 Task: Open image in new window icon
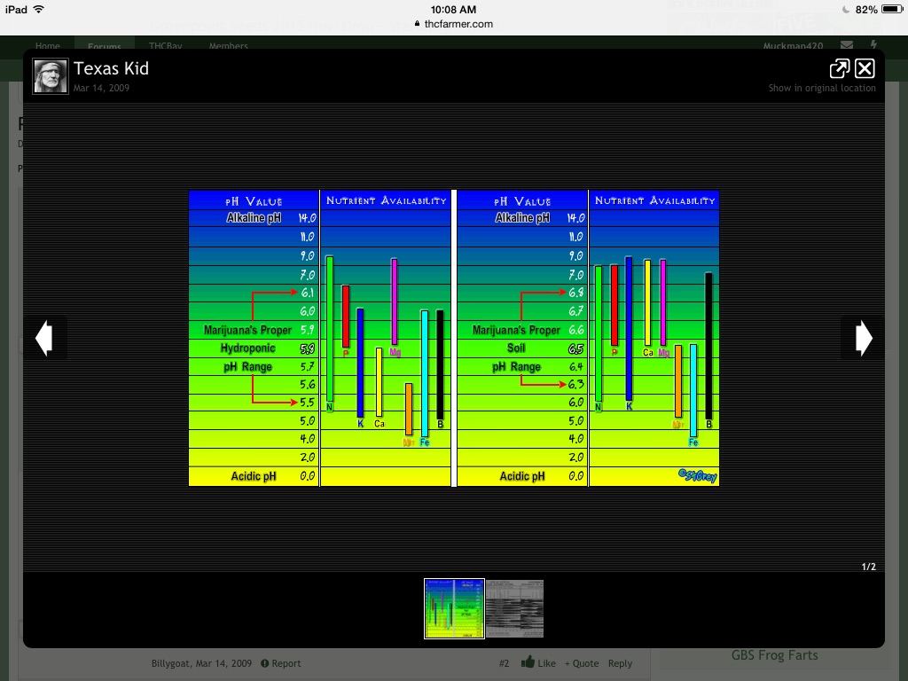[x=839, y=68]
